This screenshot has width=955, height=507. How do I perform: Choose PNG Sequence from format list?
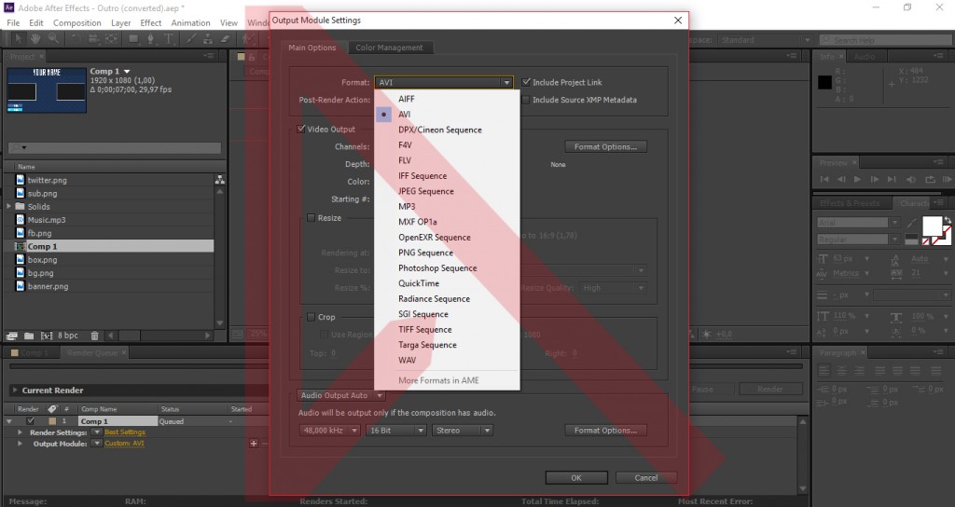pos(425,253)
